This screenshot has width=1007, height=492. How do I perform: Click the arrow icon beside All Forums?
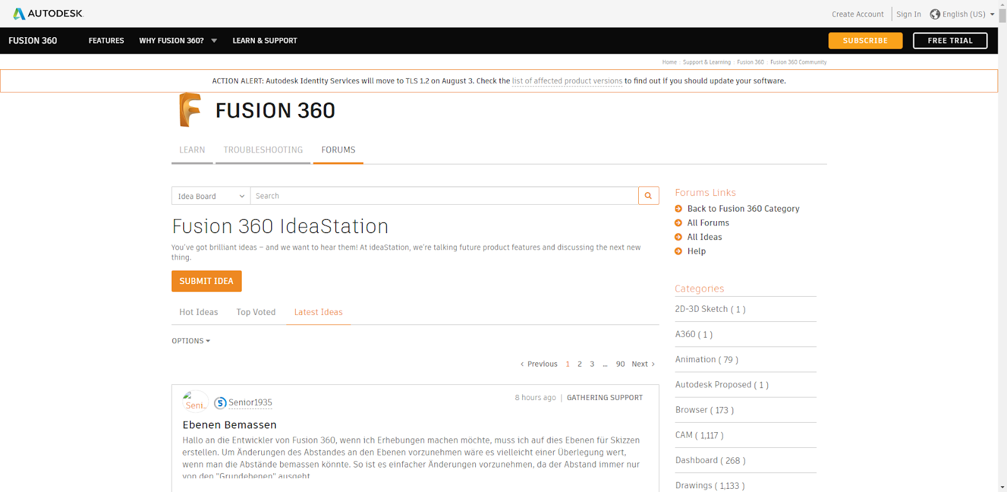[x=678, y=223]
